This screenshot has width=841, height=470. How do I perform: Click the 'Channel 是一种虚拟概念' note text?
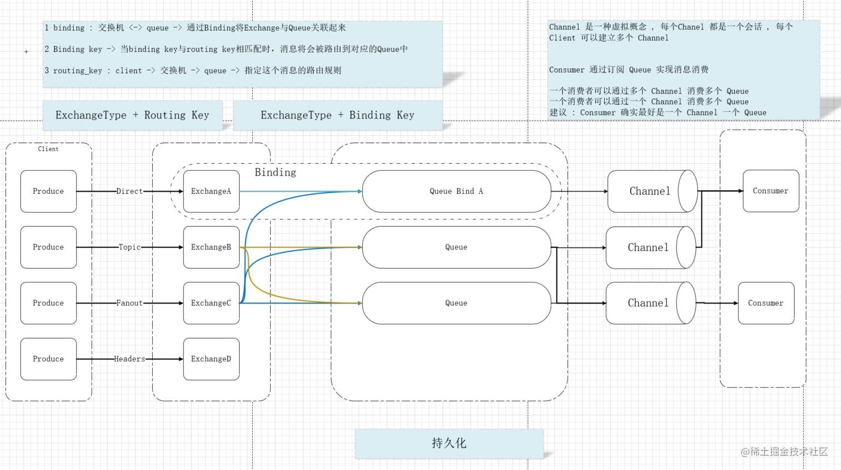coord(671,32)
